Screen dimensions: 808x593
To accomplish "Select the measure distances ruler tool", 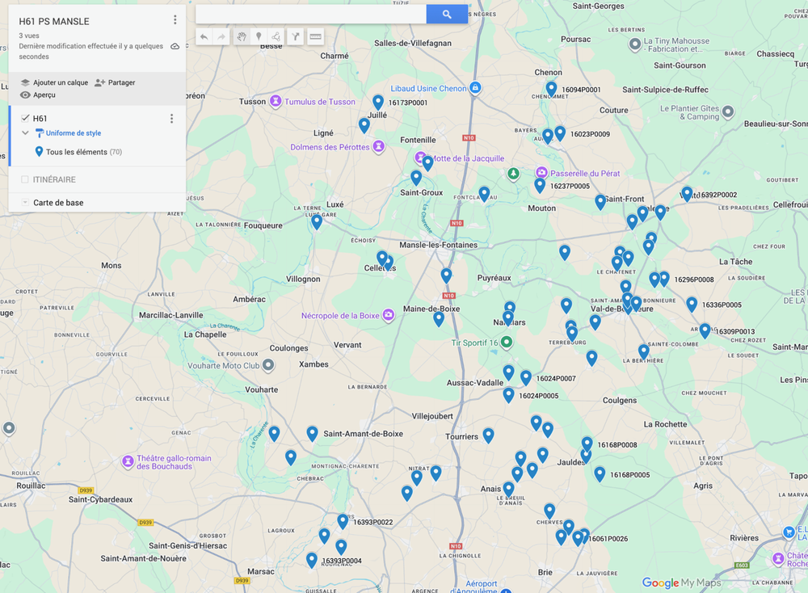I will click(x=315, y=36).
